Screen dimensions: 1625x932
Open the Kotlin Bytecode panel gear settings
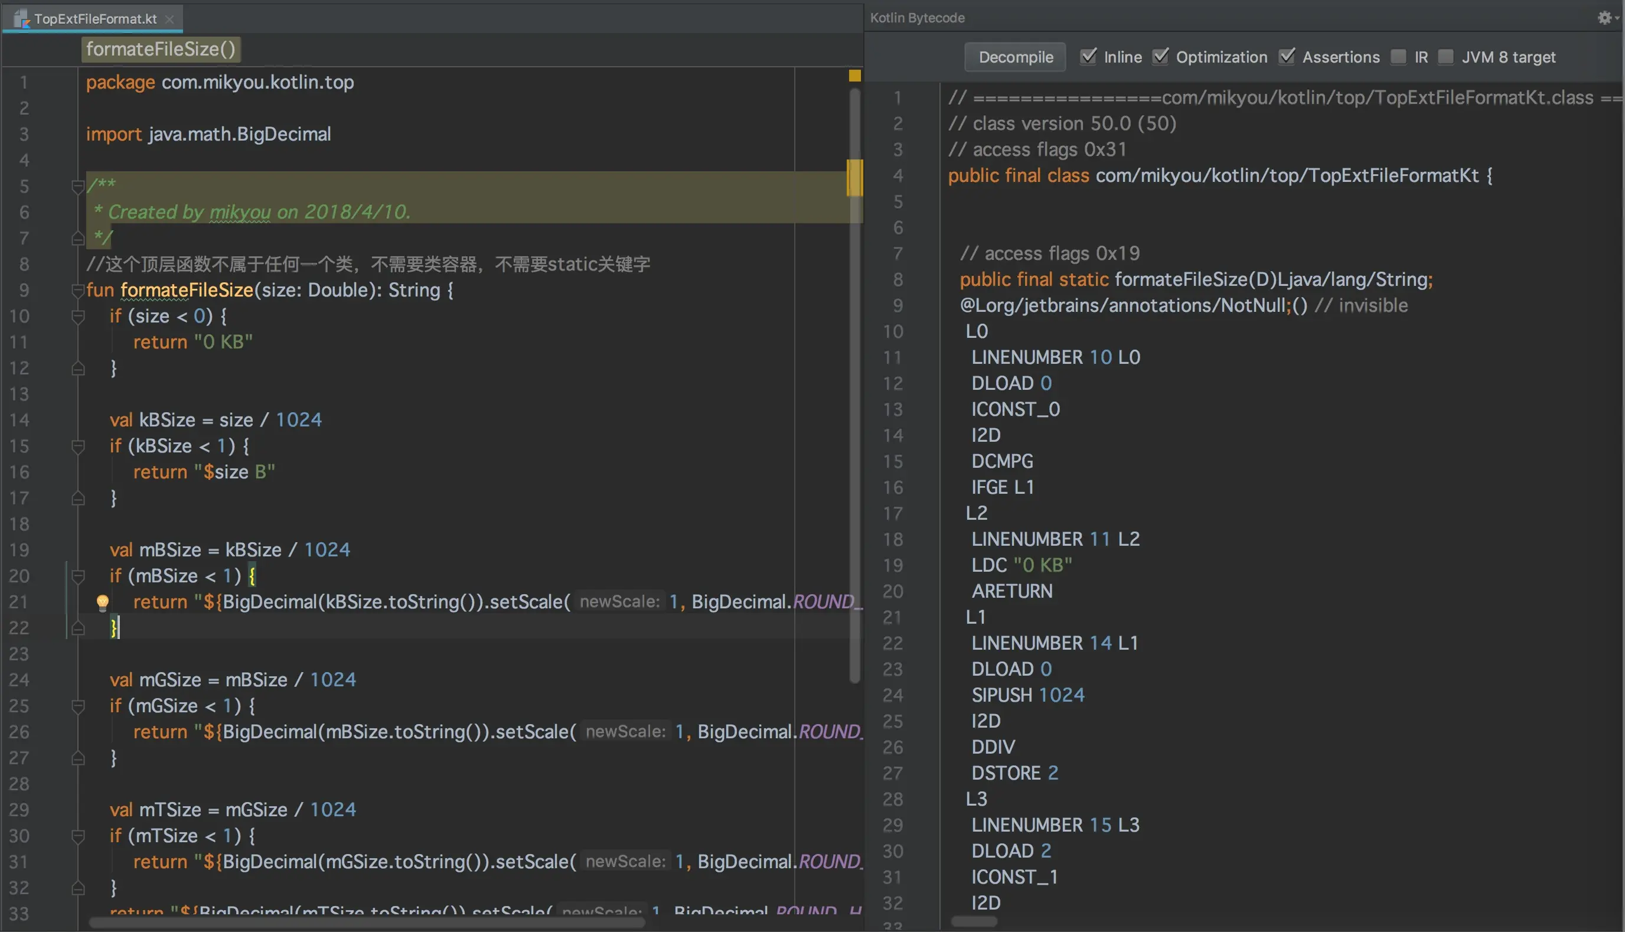click(1604, 18)
